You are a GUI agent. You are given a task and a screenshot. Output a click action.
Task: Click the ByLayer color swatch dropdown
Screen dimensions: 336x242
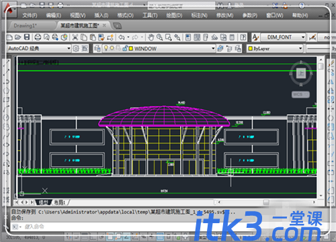pos(275,48)
